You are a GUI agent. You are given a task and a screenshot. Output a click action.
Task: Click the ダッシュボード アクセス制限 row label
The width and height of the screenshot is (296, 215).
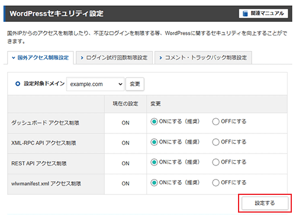pos(45,123)
